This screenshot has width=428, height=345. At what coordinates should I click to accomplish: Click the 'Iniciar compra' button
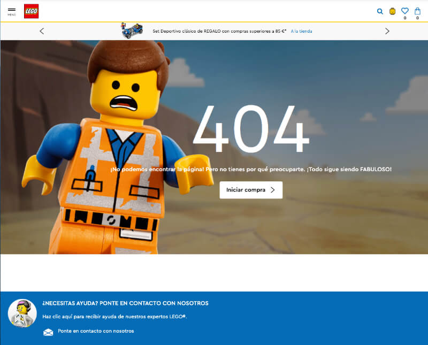(x=251, y=190)
